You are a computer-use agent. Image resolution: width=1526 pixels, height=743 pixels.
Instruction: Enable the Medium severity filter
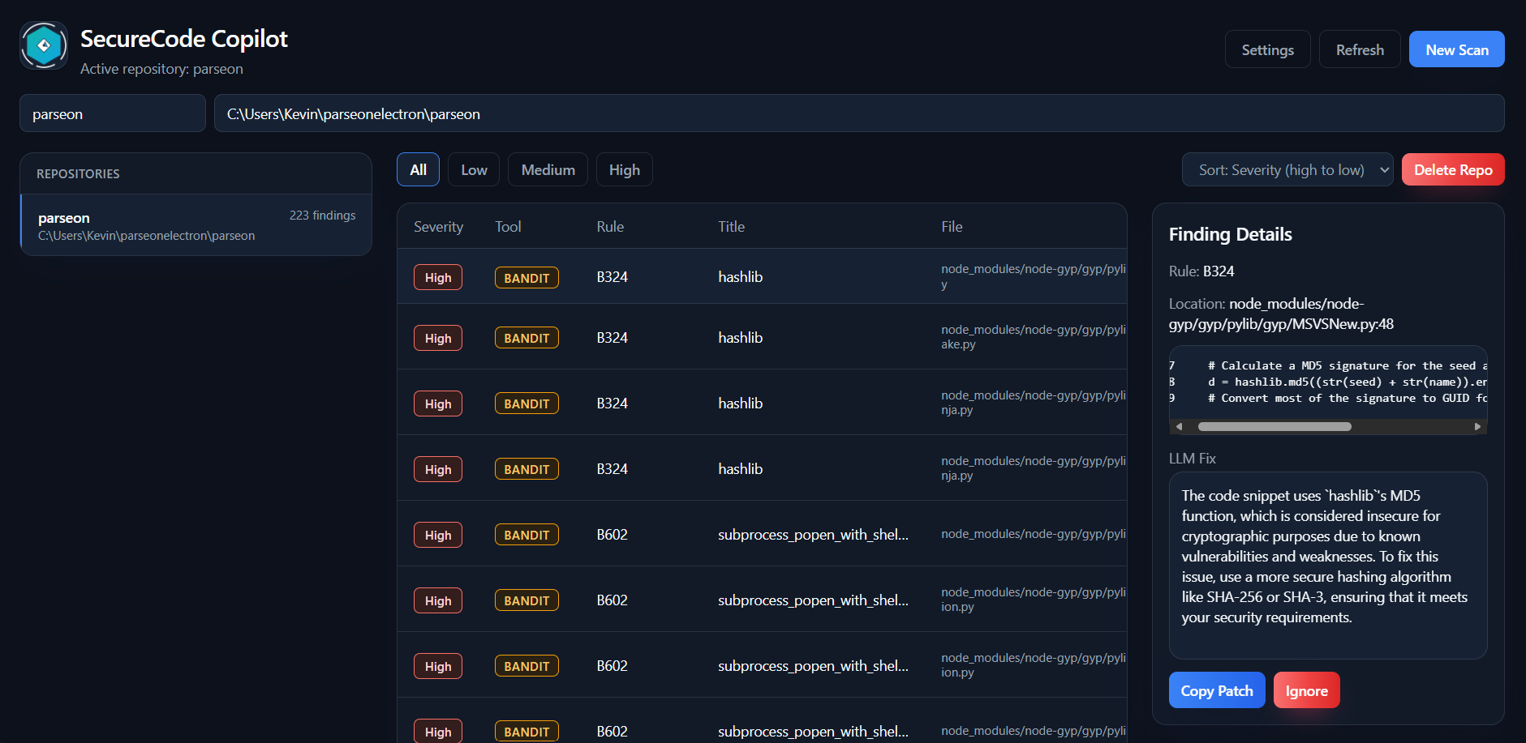coord(548,169)
